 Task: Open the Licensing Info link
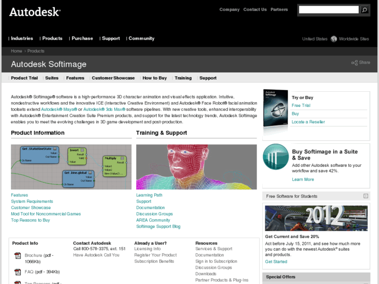click(x=148, y=249)
